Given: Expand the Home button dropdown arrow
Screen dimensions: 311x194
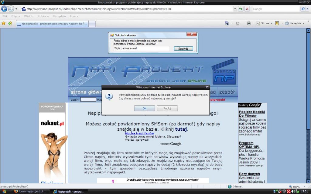Looking at the screenshot, I should coord(232,23).
